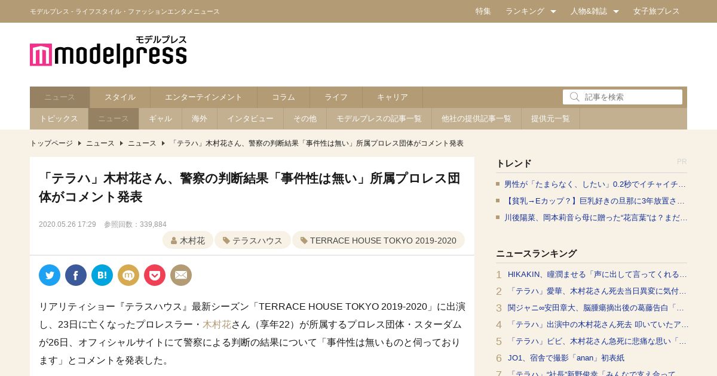717x376 pixels.
Task: Open ranking 4 木村花さん死去 article
Action: click(598, 325)
